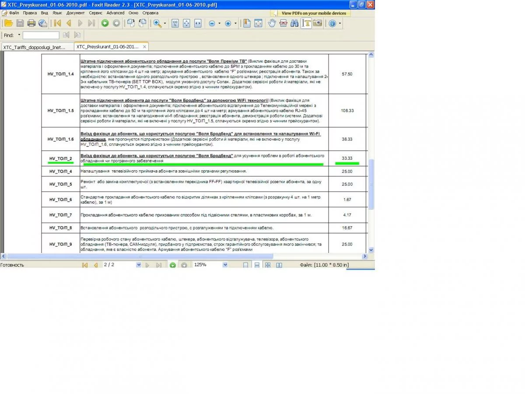Close the XTC_Preyskurant_01-06-201 tab
This screenshot has height=394, width=525.
point(144,46)
